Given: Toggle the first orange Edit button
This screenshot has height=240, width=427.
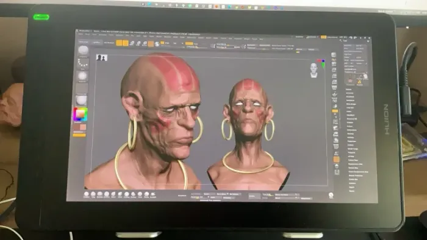Looking at the screenshot, I should pyautogui.click(x=119, y=43).
